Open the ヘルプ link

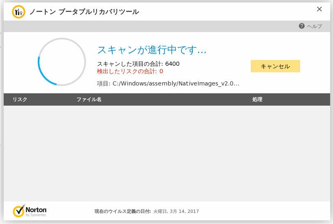click(x=314, y=26)
